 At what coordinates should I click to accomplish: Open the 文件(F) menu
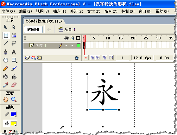click(8, 11)
